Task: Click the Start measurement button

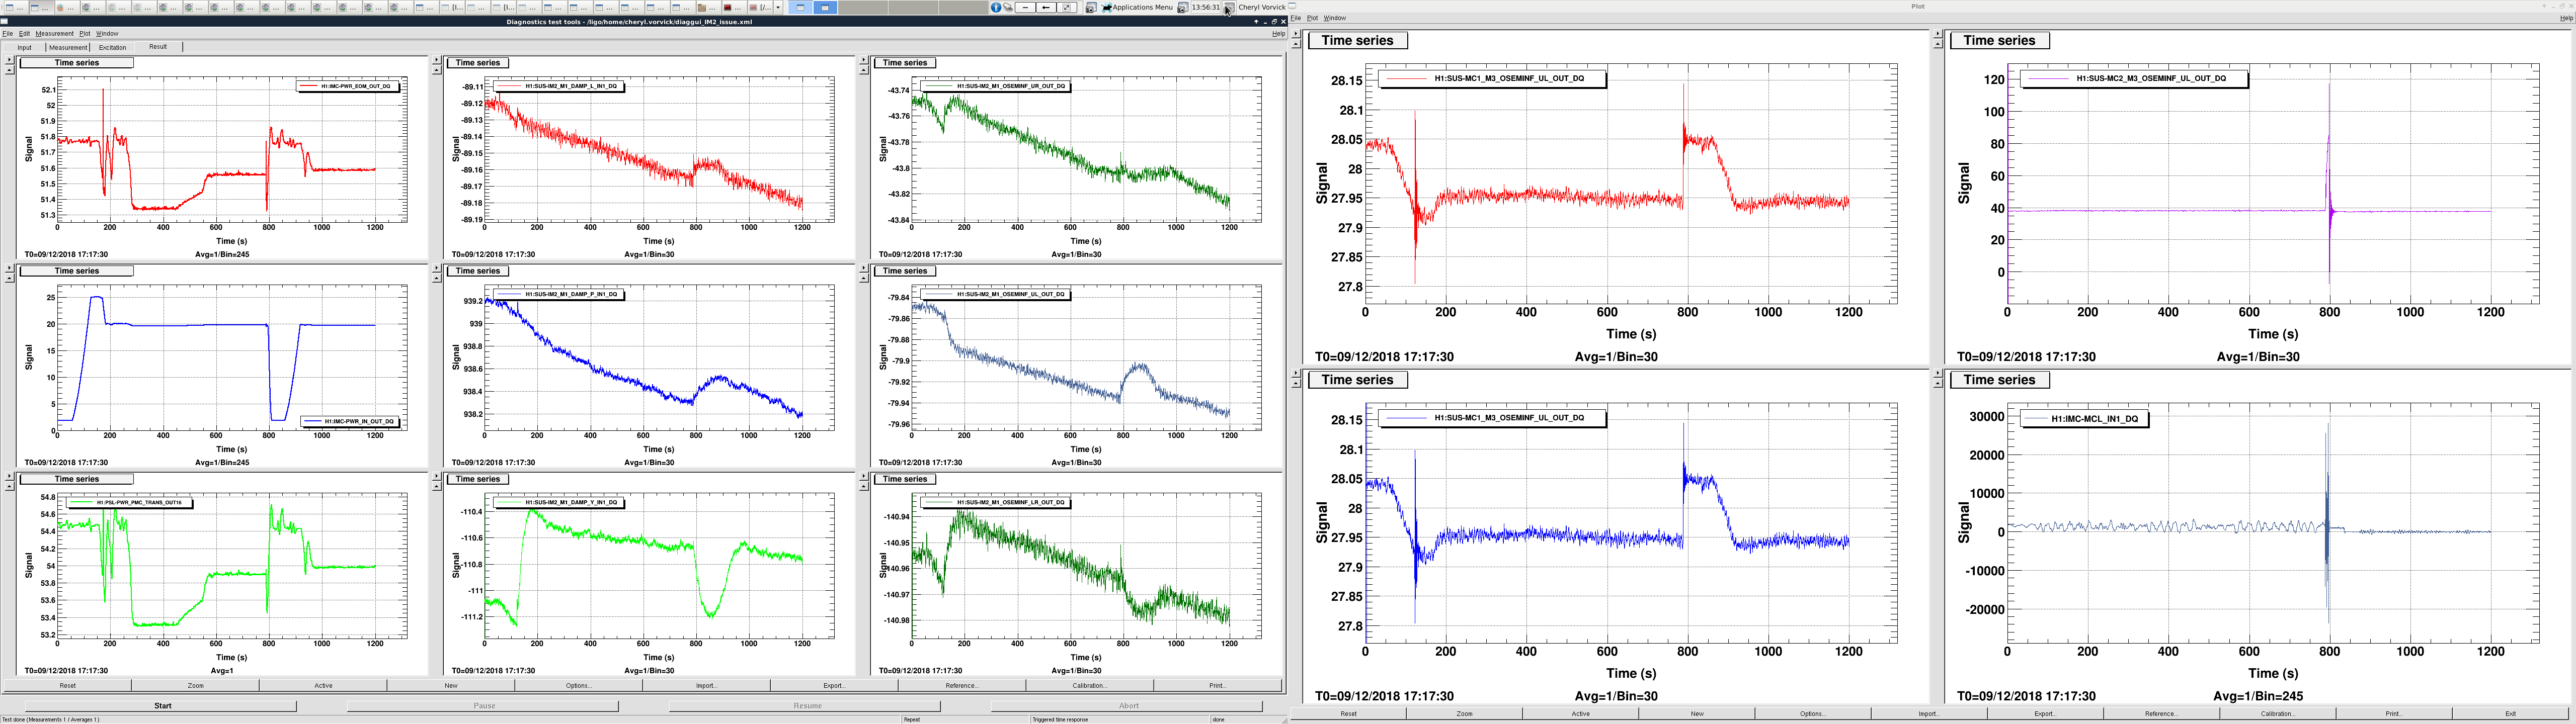Action: click(x=162, y=705)
